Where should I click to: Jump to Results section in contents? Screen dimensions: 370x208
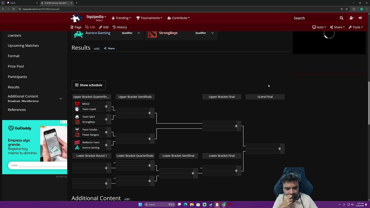[14, 87]
